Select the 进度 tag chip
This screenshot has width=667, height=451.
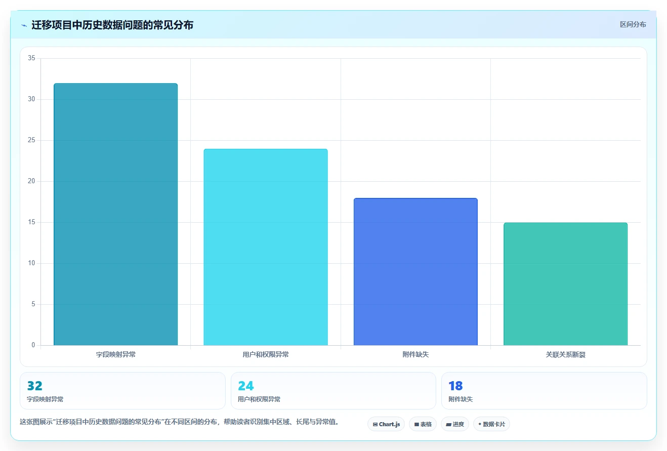point(455,424)
